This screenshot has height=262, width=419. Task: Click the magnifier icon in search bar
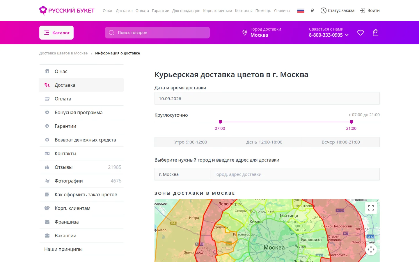(x=111, y=33)
